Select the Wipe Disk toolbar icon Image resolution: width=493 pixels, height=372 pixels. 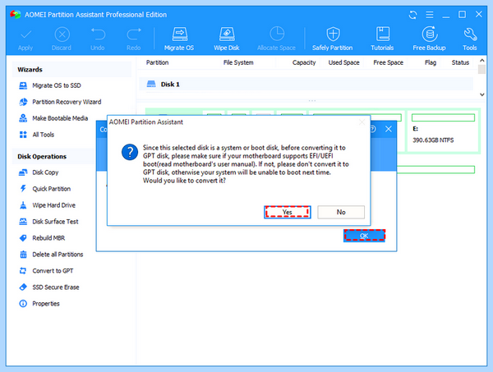tap(227, 39)
